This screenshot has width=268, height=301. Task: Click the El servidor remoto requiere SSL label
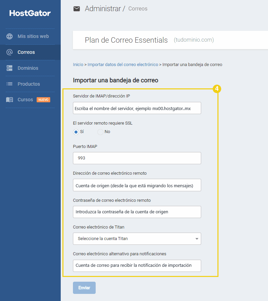[102, 123]
